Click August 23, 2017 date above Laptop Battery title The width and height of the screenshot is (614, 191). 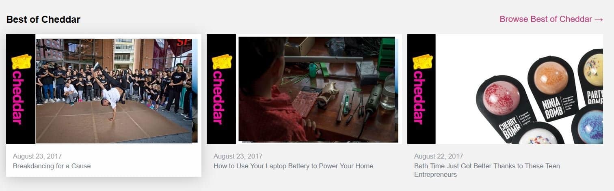[x=238, y=156]
